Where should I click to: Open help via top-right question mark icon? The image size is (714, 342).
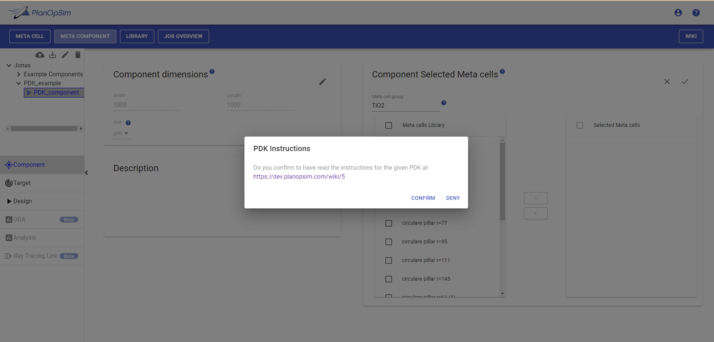click(696, 13)
